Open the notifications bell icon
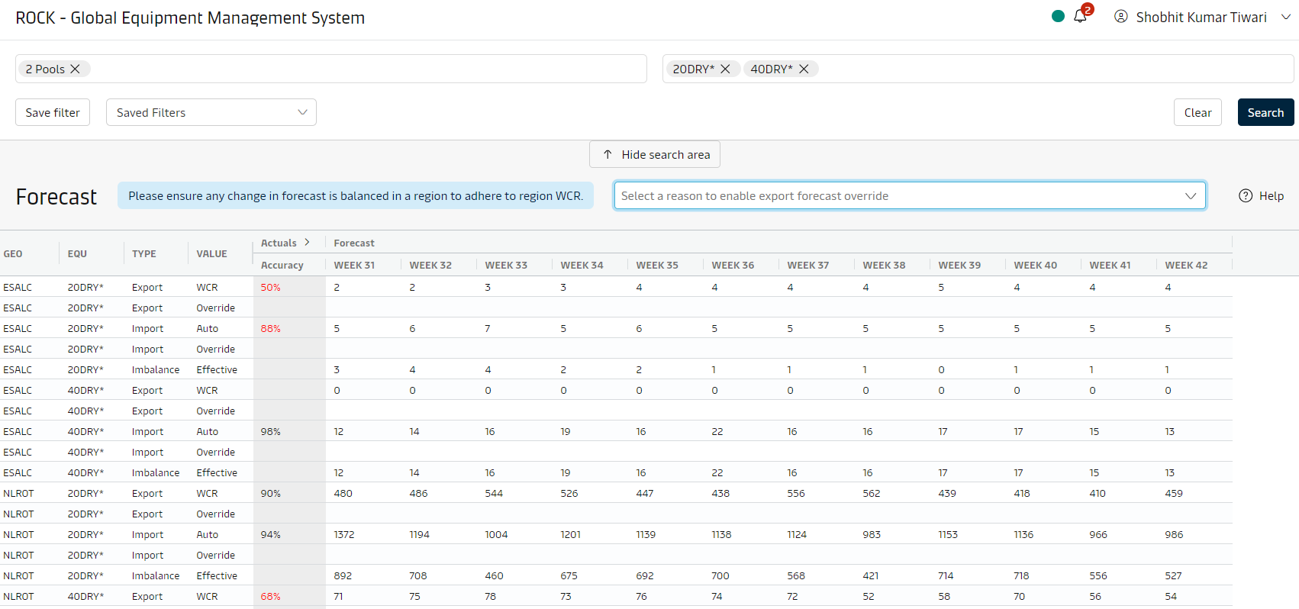This screenshot has height=609, width=1299. 1080,17
